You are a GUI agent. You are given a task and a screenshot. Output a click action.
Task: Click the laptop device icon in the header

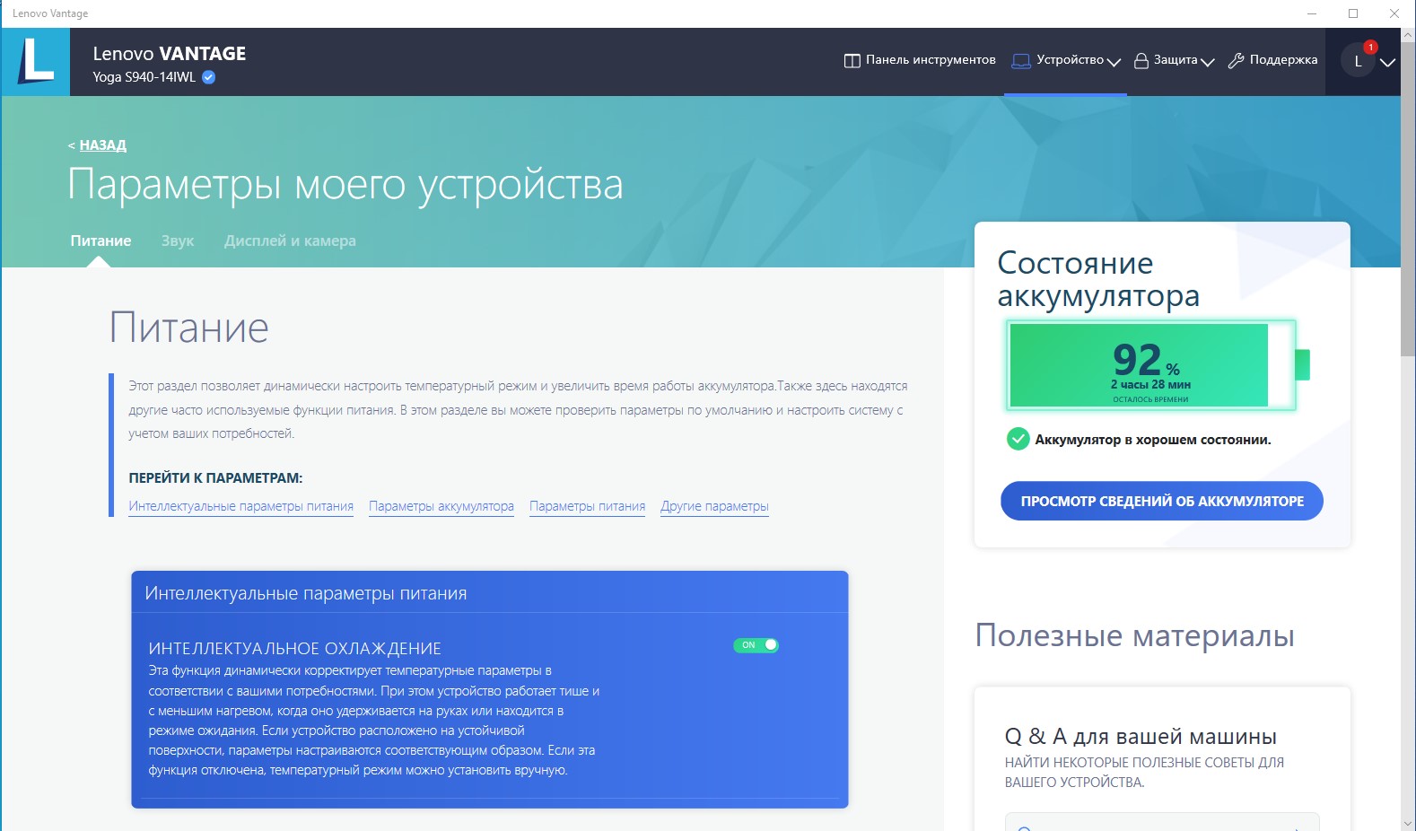[1020, 61]
